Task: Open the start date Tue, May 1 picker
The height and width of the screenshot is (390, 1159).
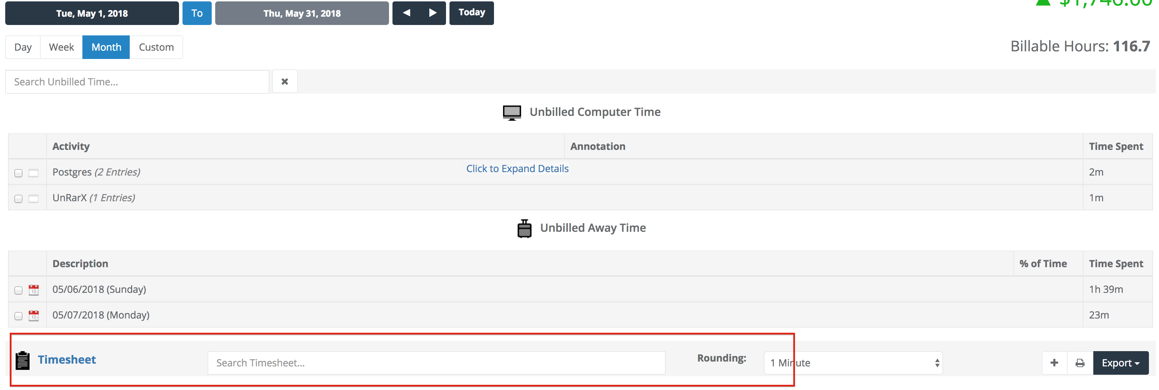Action: click(x=92, y=14)
